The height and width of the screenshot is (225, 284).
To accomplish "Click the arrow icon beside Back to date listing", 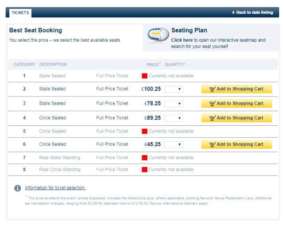I will tap(233, 12).
